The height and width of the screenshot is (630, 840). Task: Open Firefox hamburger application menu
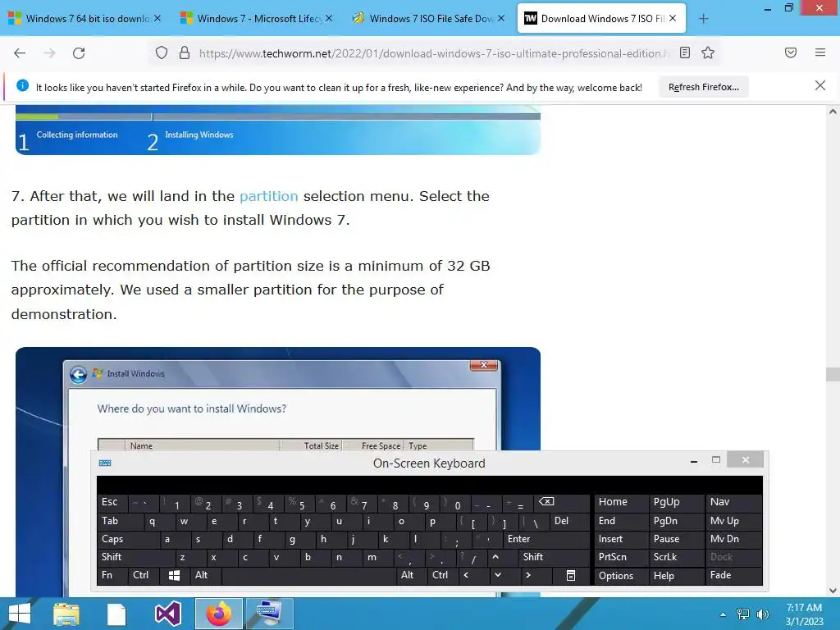click(x=820, y=53)
